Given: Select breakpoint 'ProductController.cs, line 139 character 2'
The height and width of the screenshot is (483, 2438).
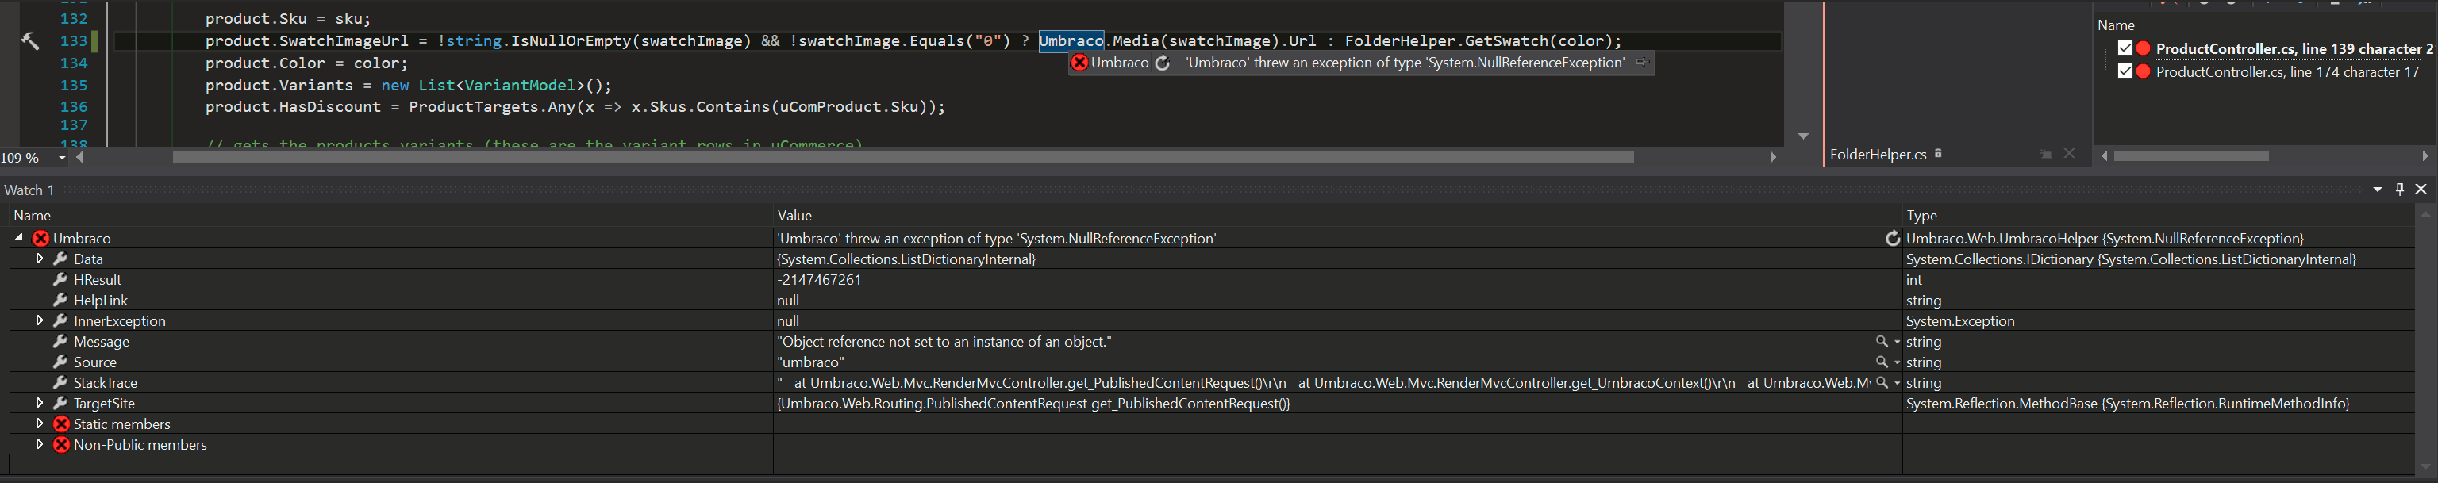Looking at the screenshot, I should 2294,48.
